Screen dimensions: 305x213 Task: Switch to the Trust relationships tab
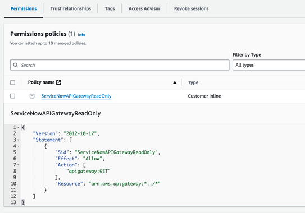click(x=71, y=8)
